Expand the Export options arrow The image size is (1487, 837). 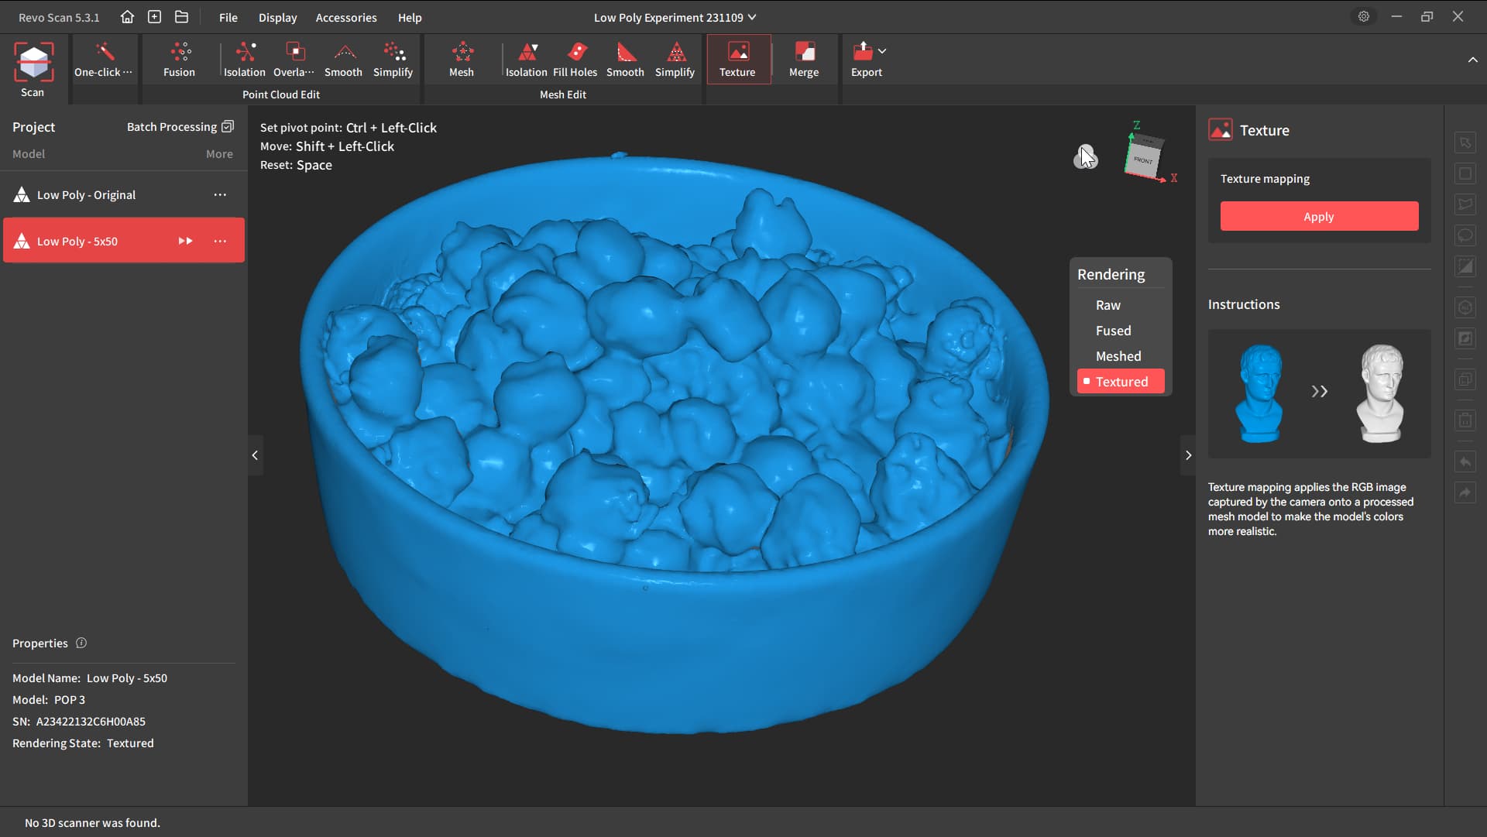882,51
